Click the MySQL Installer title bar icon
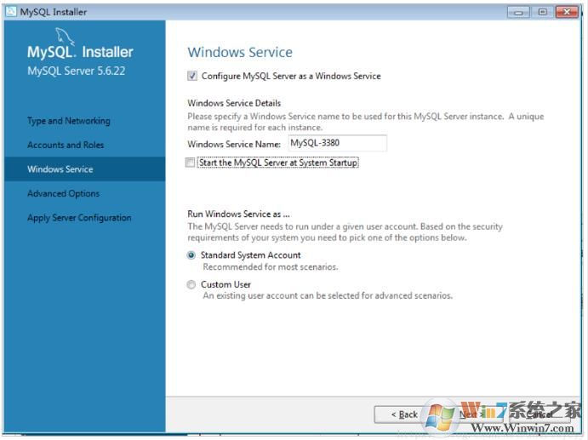Image resolution: width=588 pixels, height=440 pixels. (11, 12)
